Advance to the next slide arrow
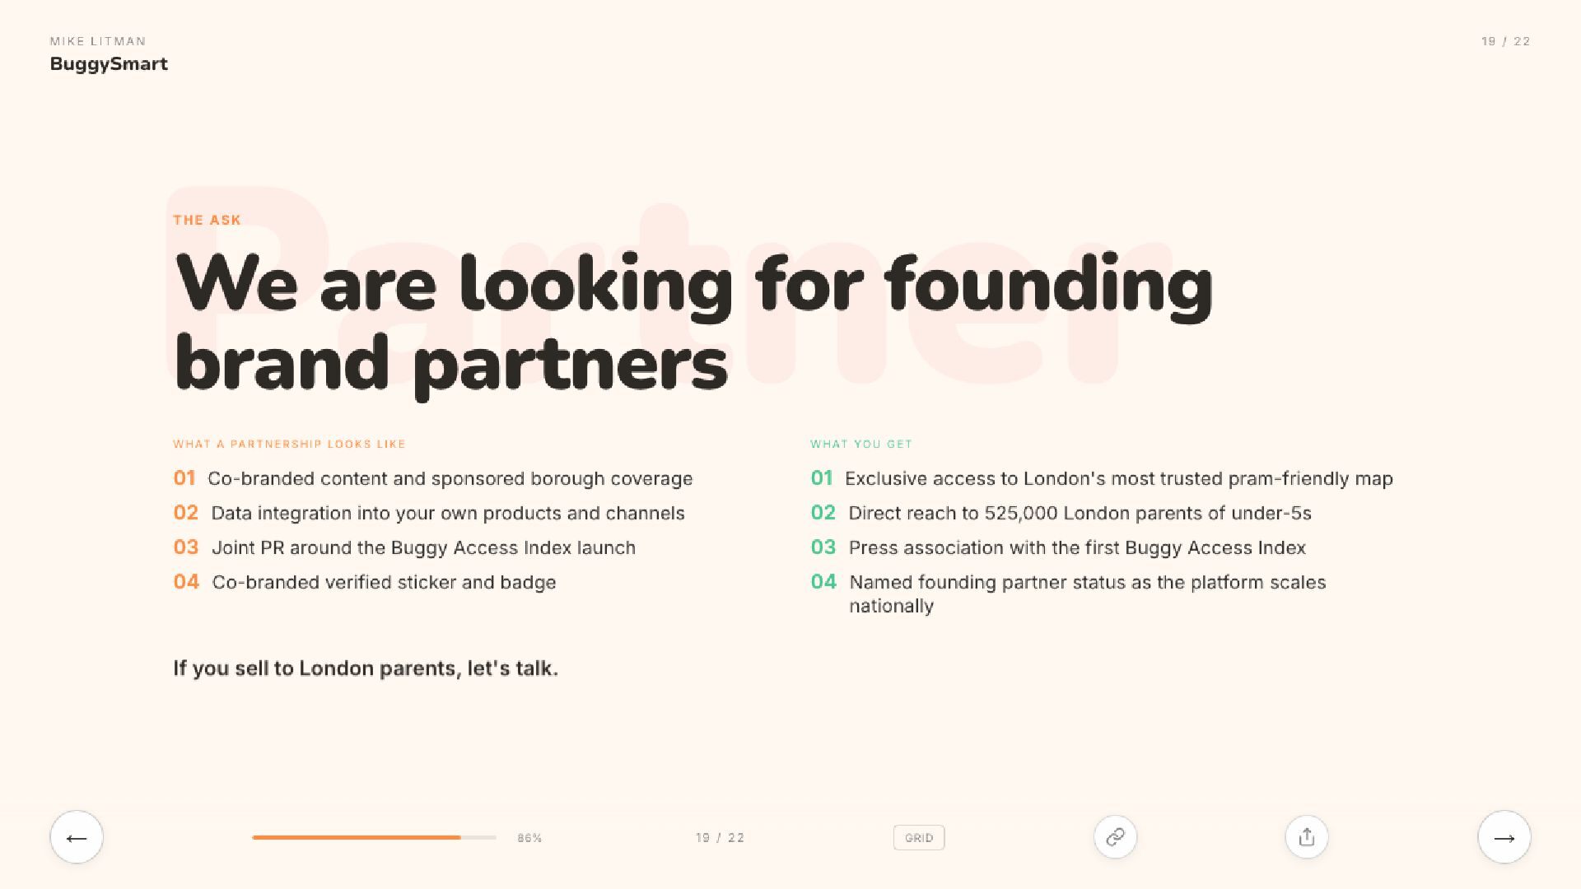The height and width of the screenshot is (889, 1581). tap(1504, 837)
